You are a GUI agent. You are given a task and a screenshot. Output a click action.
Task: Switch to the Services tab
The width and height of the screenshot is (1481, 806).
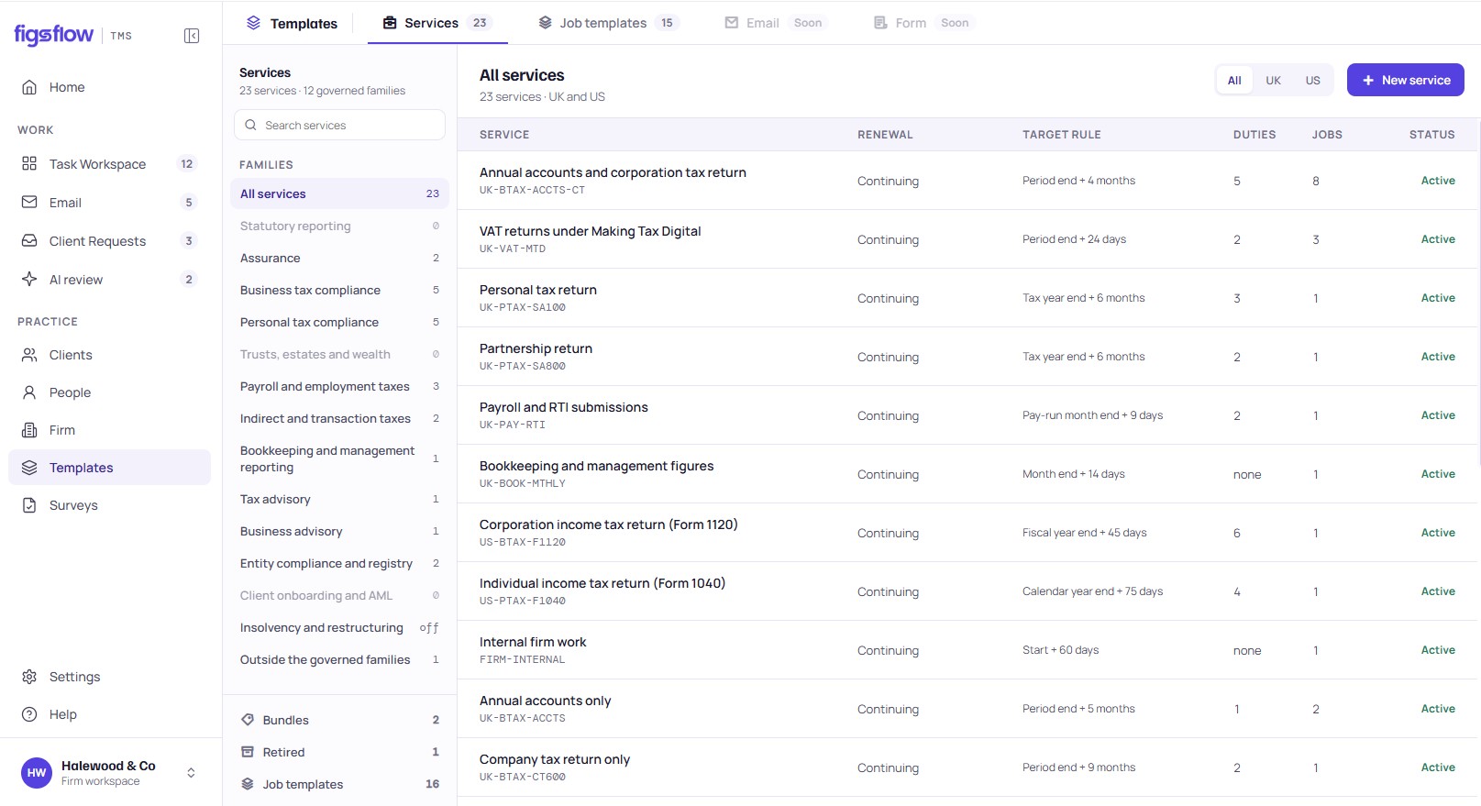[x=437, y=23]
